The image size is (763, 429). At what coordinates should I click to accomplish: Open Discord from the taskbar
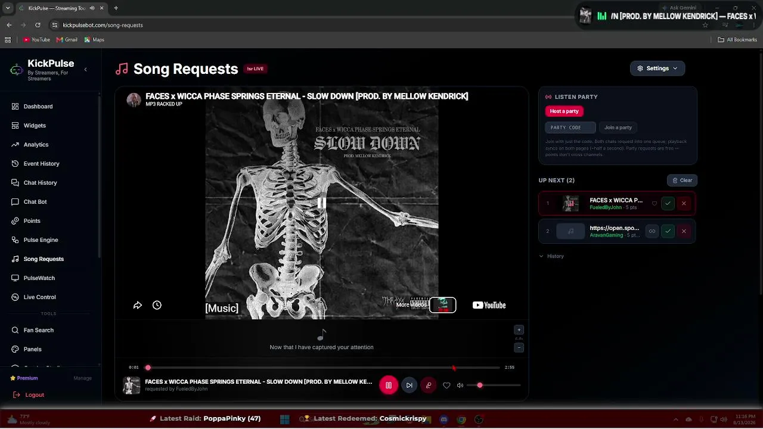(x=443, y=419)
